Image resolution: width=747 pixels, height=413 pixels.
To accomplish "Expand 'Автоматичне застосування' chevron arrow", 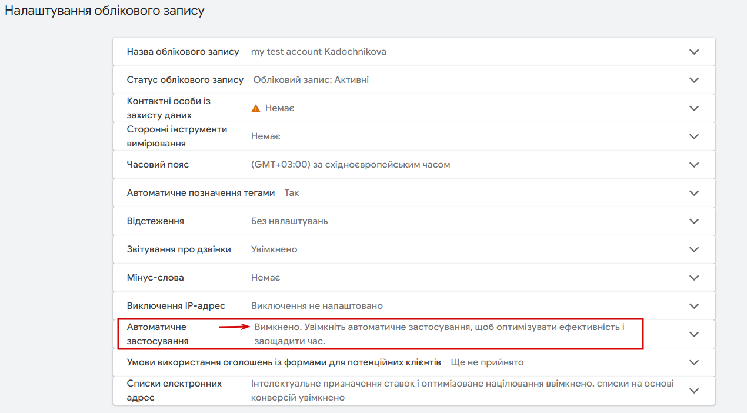I will (694, 334).
